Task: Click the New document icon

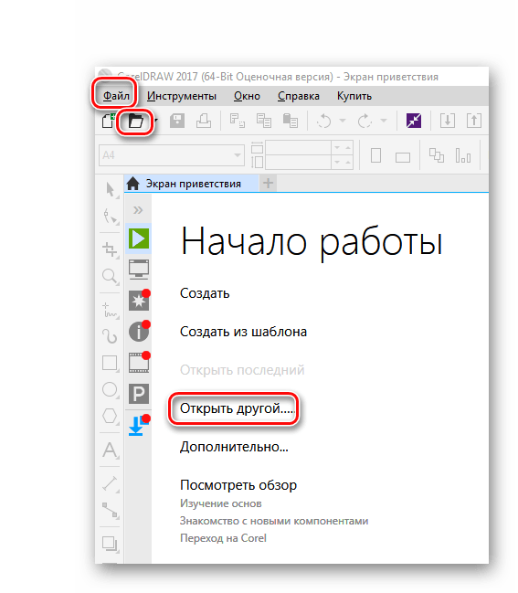Action: pyautogui.click(x=108, y=121)
